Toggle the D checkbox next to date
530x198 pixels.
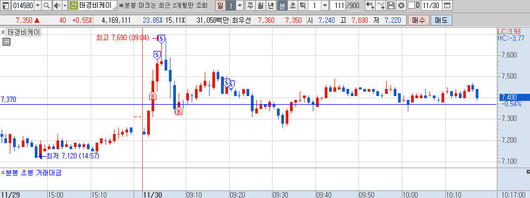[x=412, y=5]
